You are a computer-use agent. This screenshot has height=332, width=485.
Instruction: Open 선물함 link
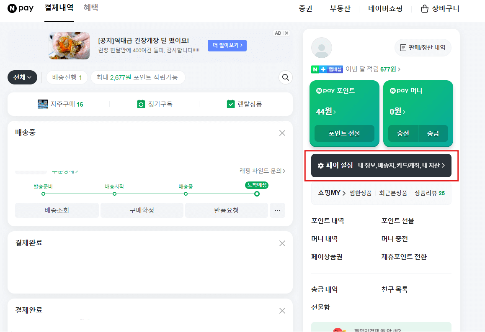320,307
